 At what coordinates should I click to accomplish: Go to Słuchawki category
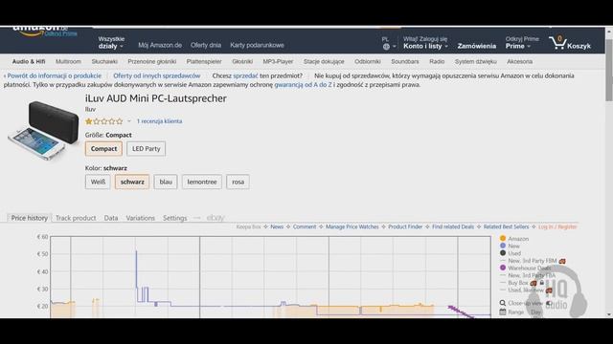[104, 61]
